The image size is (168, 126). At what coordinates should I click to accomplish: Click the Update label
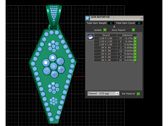98,30
